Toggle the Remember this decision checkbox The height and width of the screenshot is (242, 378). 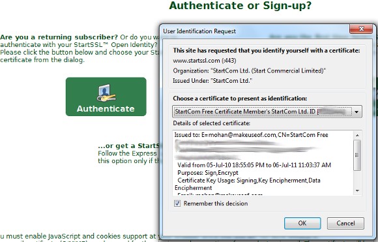(x=177, y=204)
